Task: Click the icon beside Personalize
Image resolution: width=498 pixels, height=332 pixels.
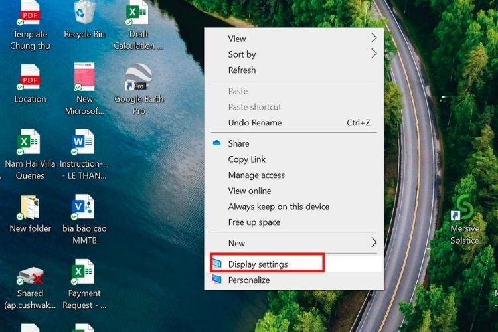Action: point(217,280)
